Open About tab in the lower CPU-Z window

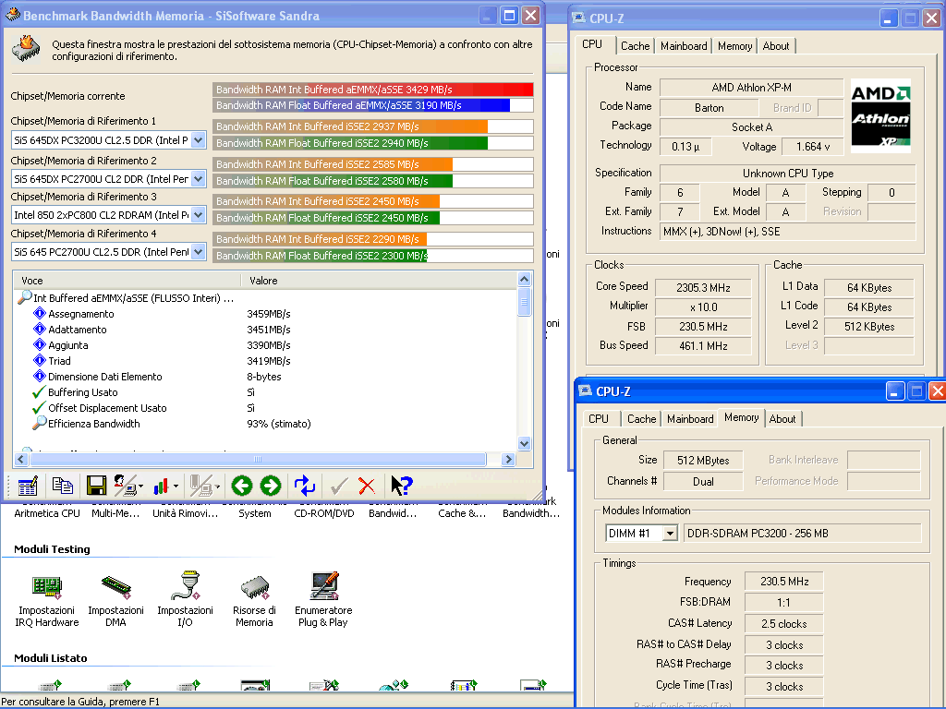point(782,419)
